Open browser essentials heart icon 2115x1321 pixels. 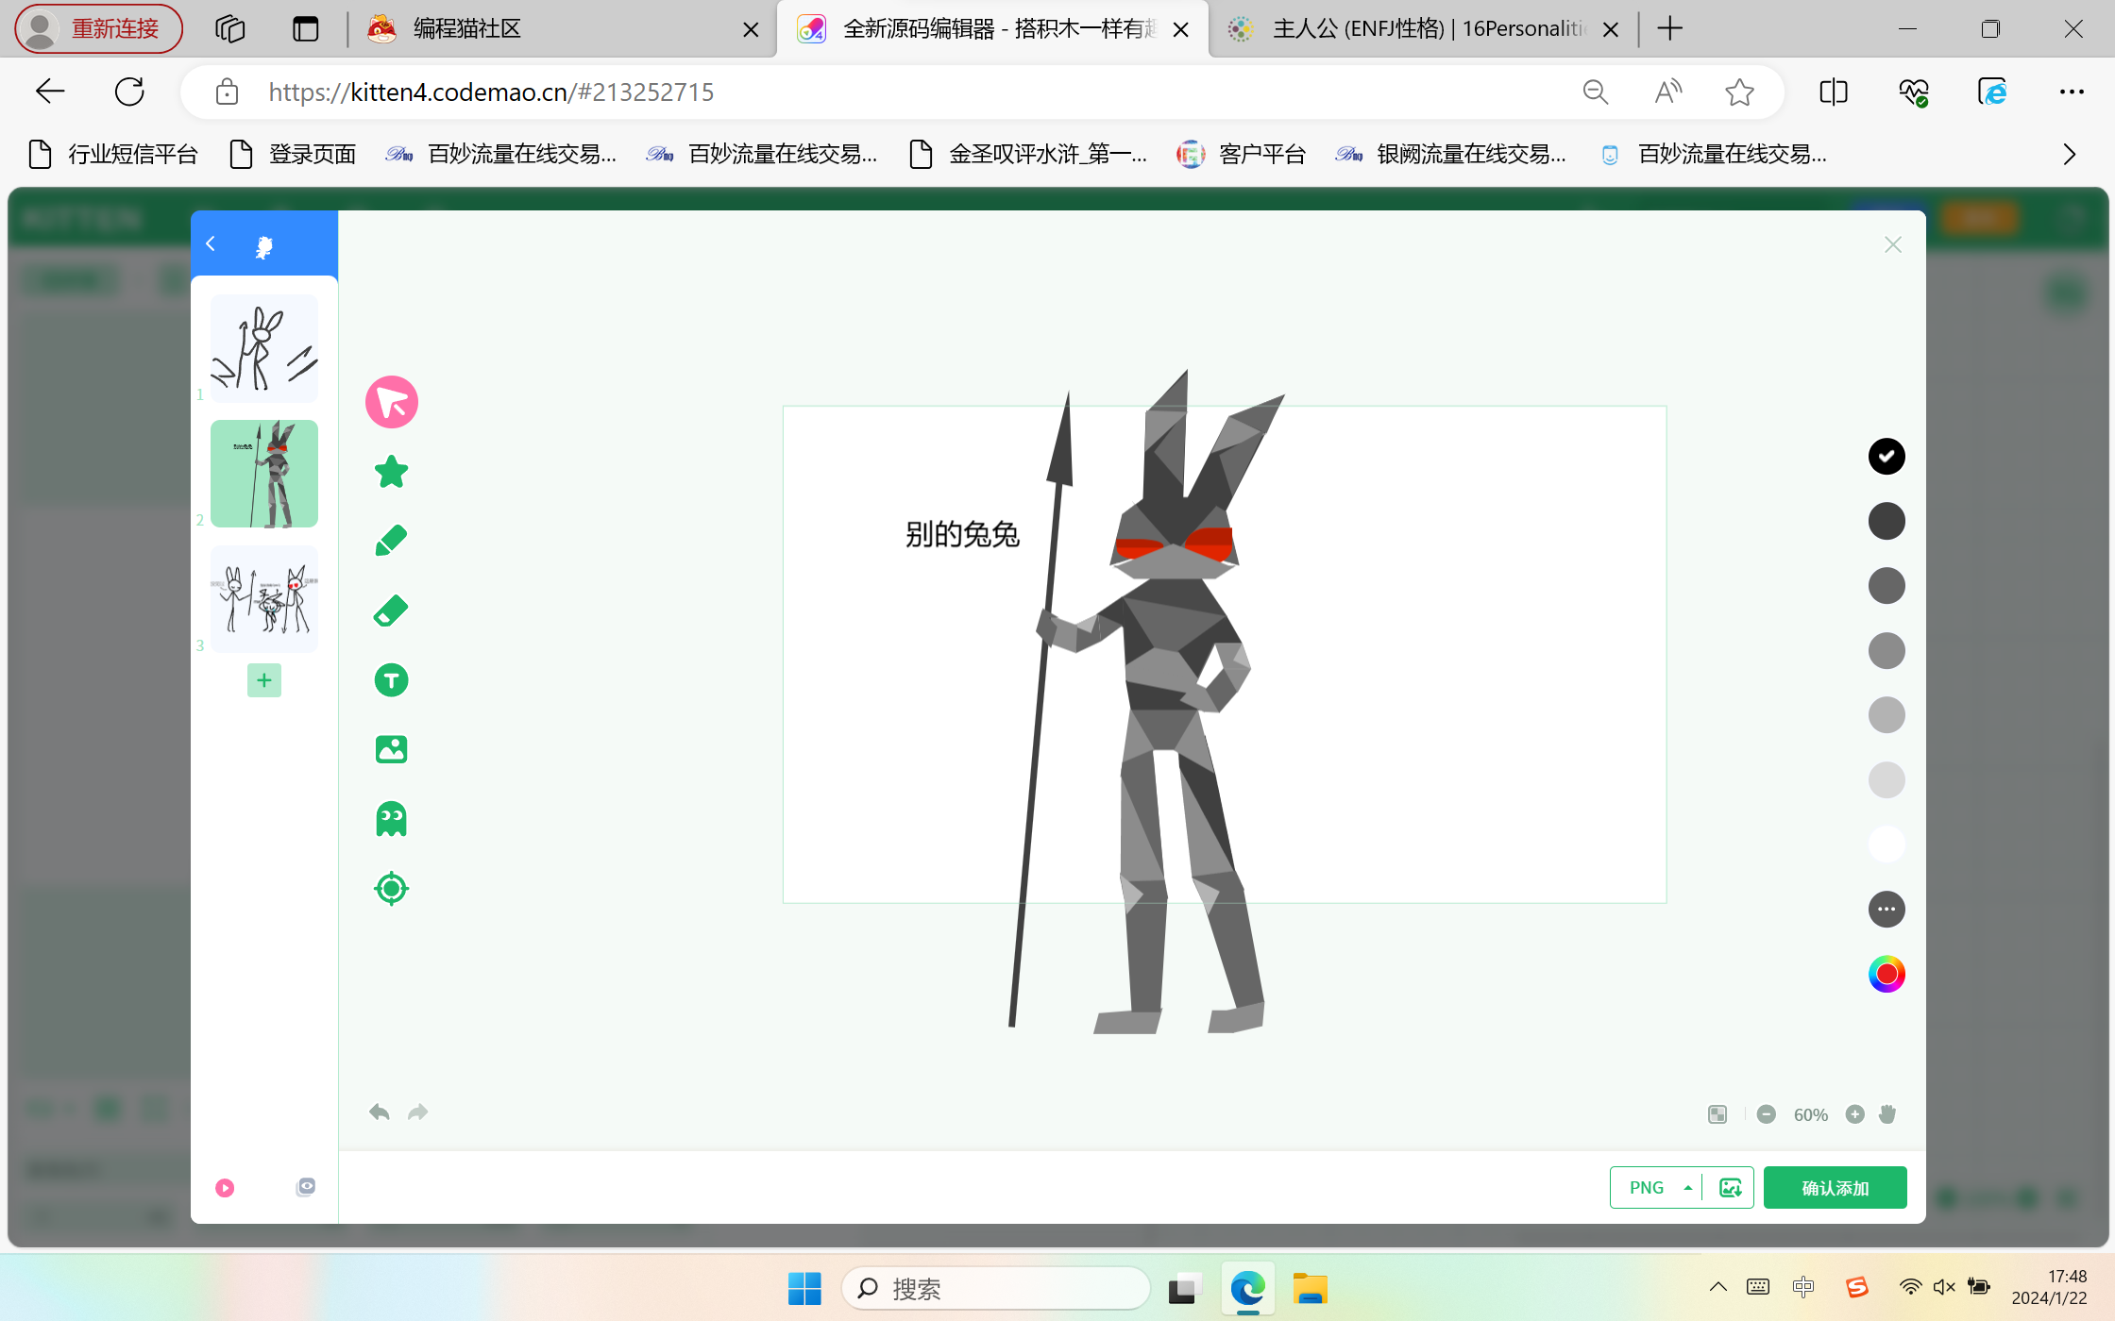point(1914,92)
